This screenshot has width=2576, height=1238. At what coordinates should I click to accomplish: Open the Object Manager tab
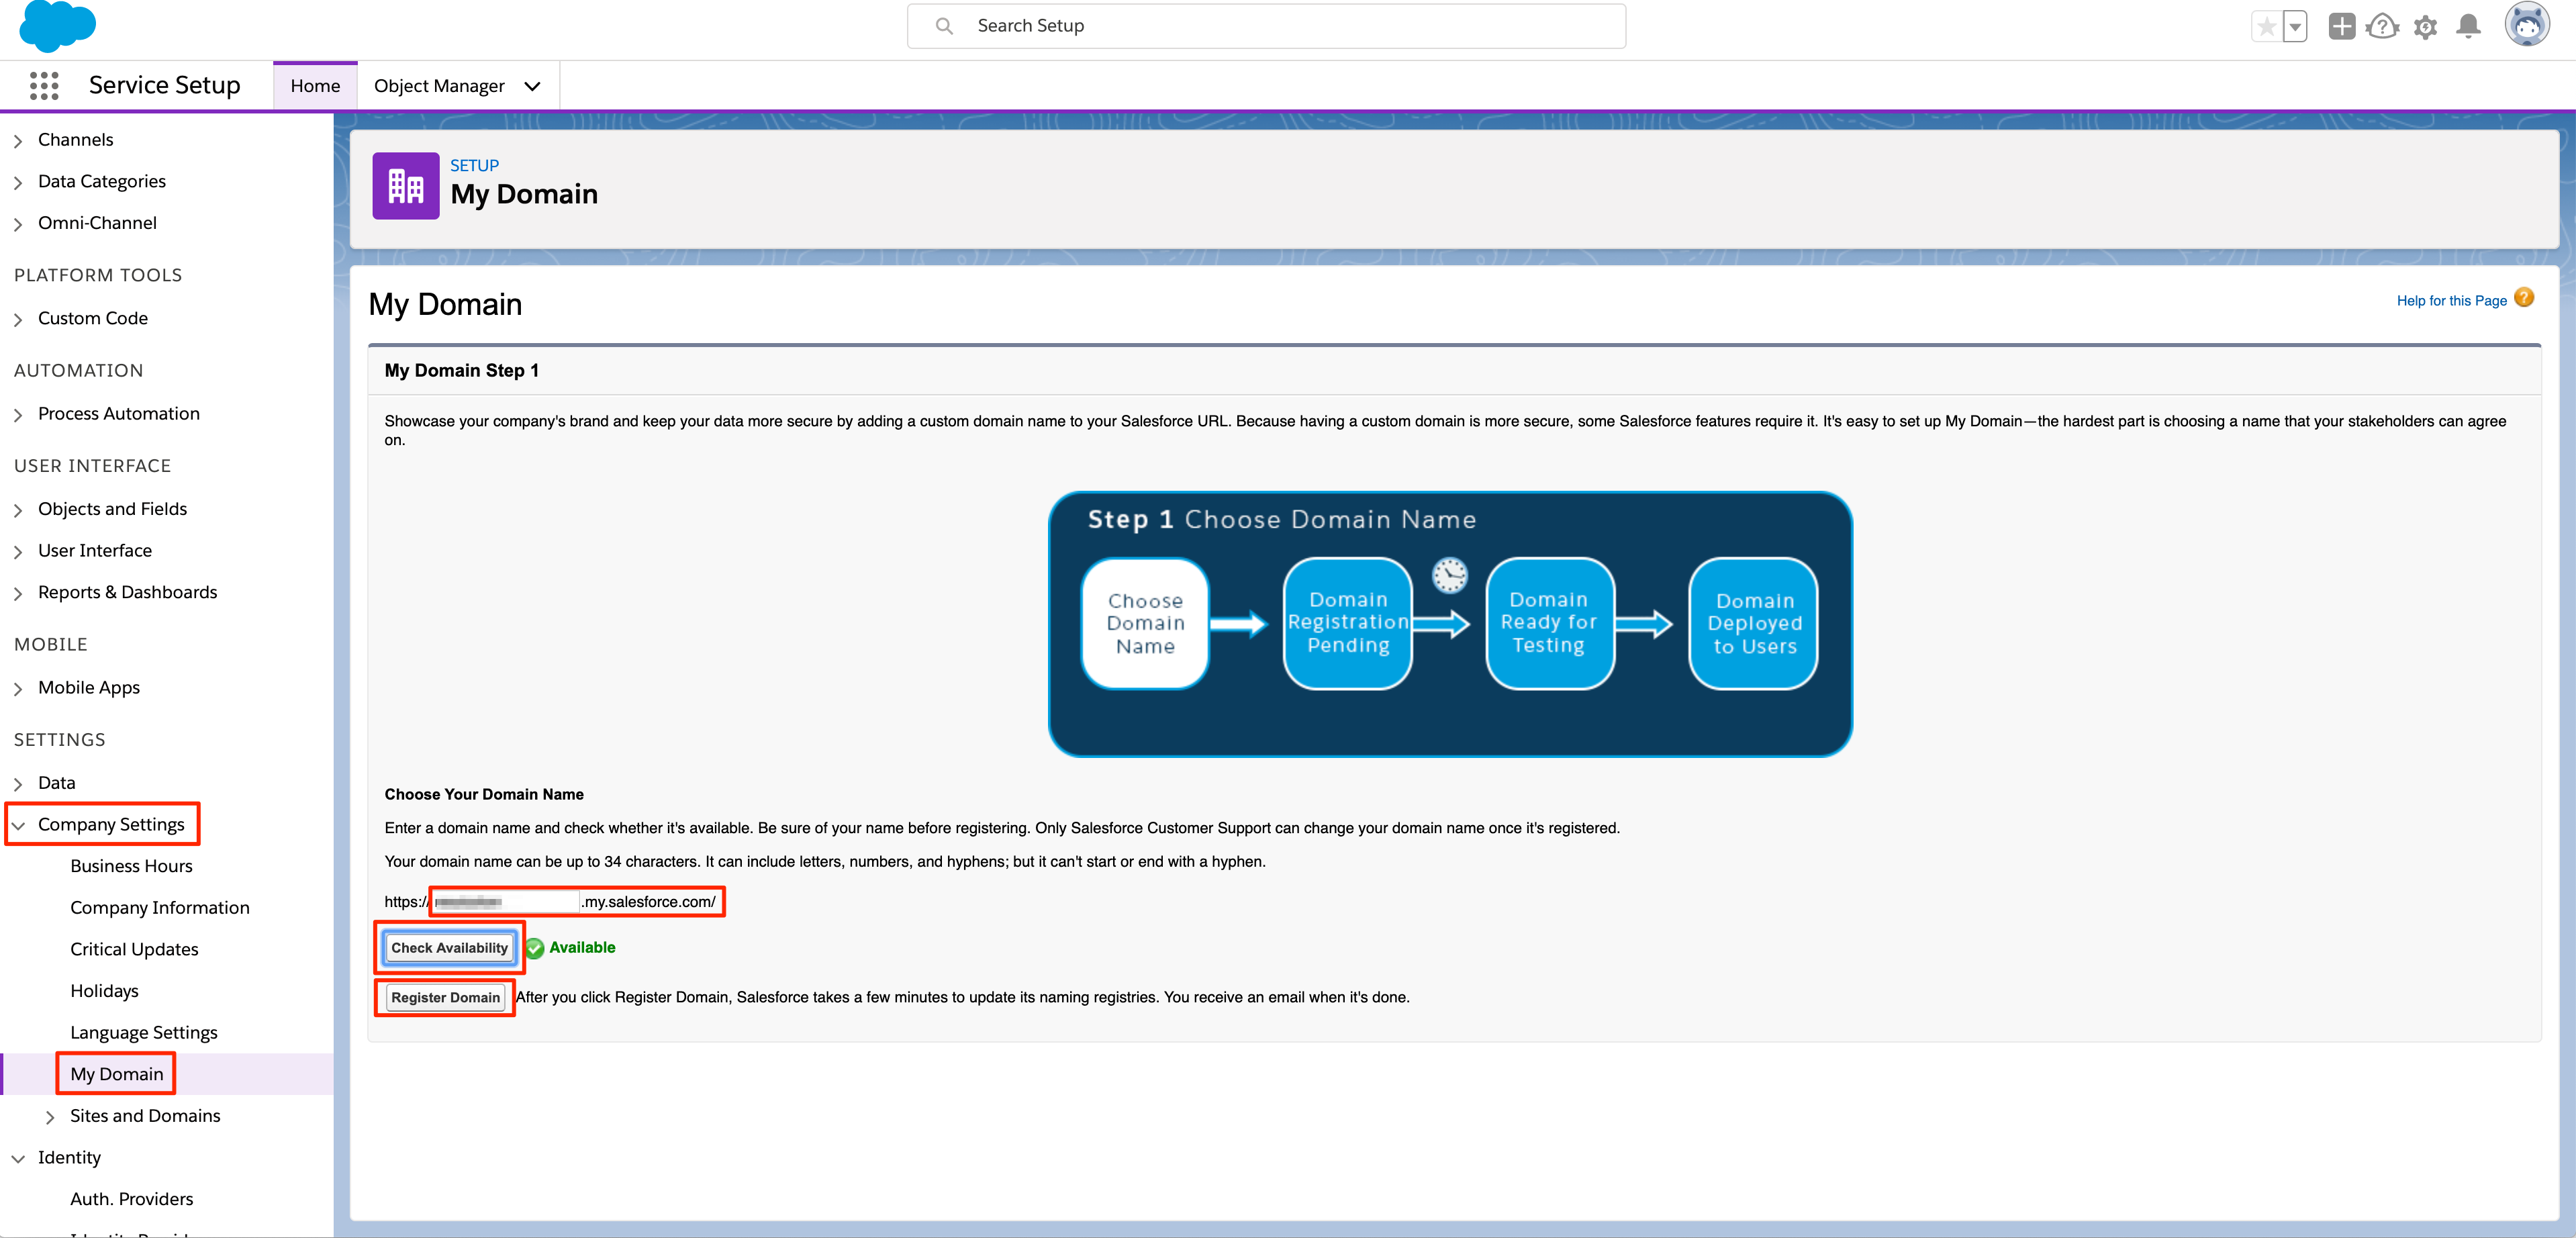click(439, 86)
